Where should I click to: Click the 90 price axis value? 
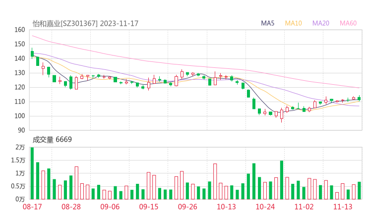pos(21,130)
